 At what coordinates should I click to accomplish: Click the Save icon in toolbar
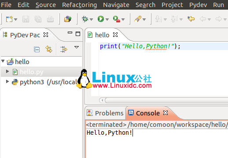pos(26,19)
